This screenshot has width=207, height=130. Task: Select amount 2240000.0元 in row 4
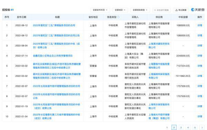point(183,56)
